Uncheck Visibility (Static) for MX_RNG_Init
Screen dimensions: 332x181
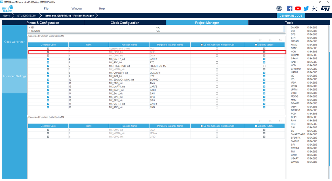264,107
